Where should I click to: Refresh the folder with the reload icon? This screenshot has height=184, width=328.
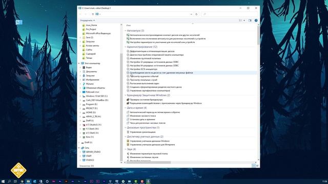coord(196,14)
